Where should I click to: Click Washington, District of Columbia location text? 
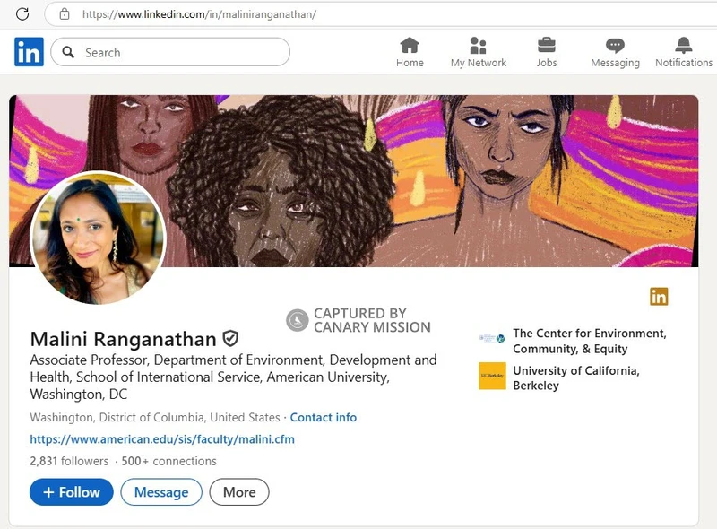point(155,417)
